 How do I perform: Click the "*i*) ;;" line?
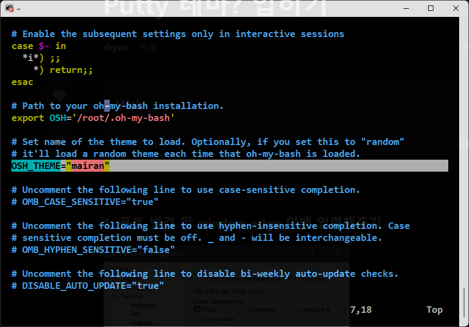point(41,58)
